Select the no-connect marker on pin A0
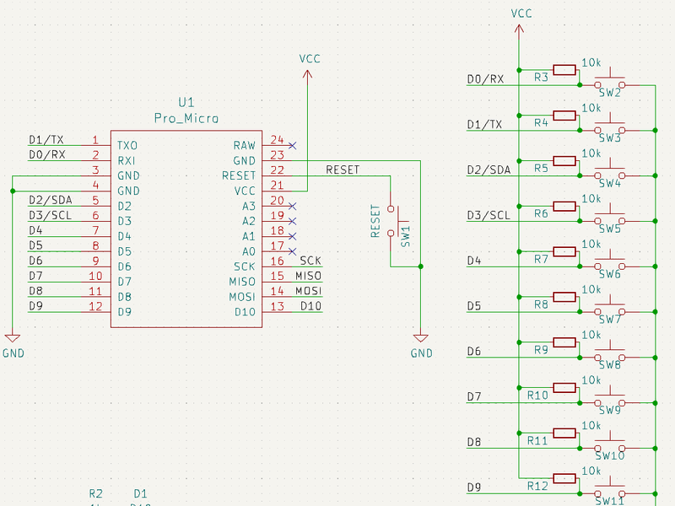 pos(292,251)
